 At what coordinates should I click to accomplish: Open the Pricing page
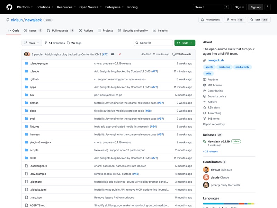coord(133,7)
